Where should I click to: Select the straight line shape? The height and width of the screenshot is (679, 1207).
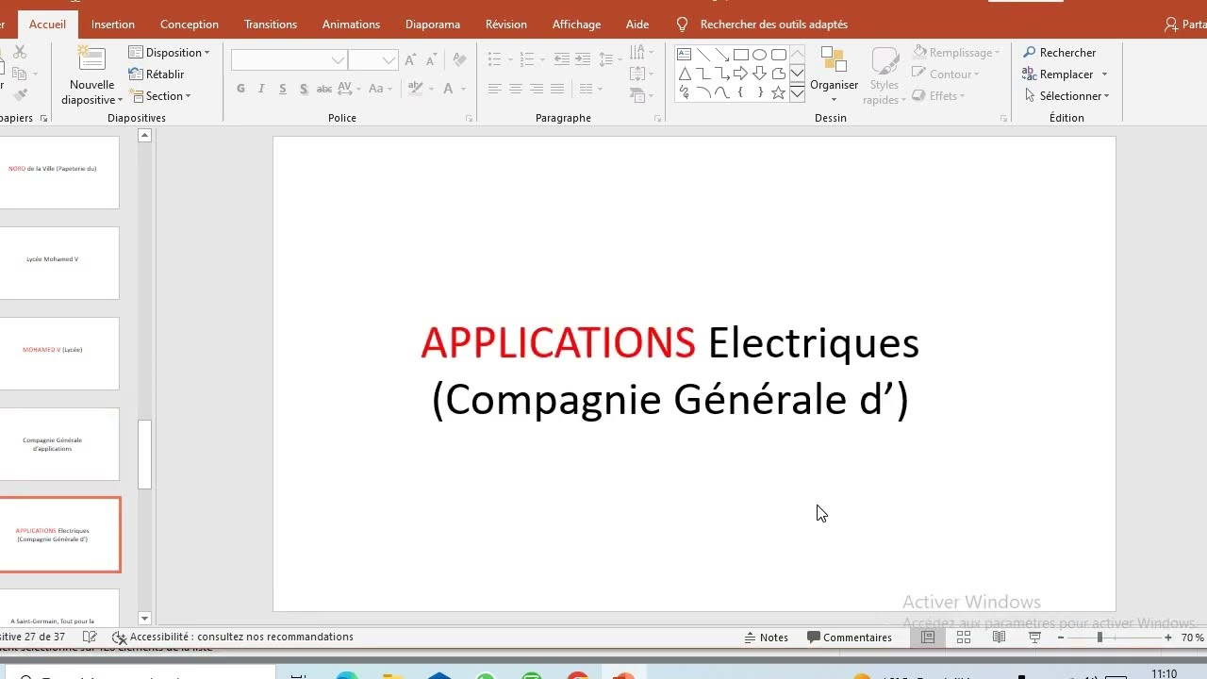(x=703, y=55)
